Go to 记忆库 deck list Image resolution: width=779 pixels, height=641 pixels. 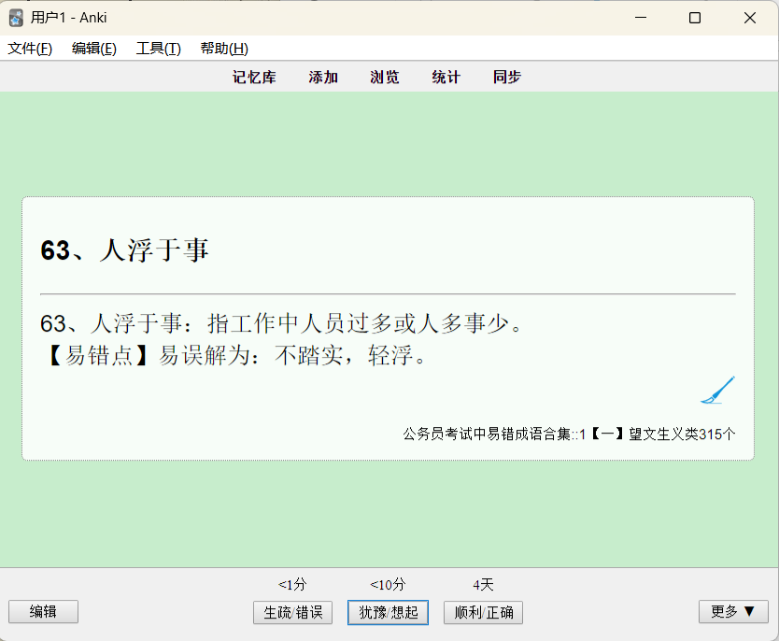pos(254,77)
